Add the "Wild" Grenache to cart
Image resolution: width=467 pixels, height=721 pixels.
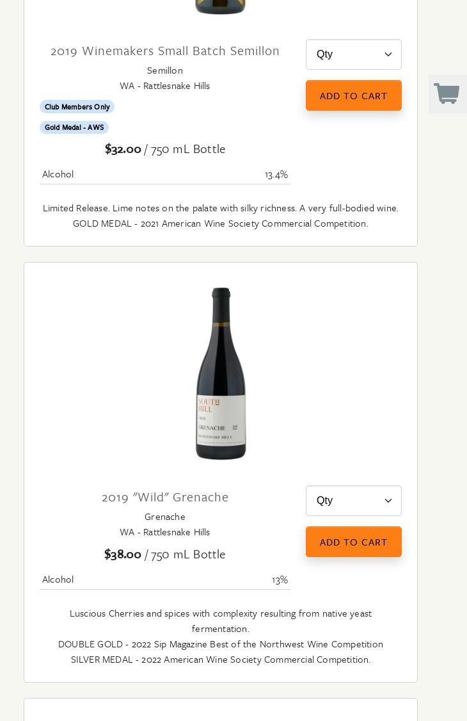click(x=353, y=542)
